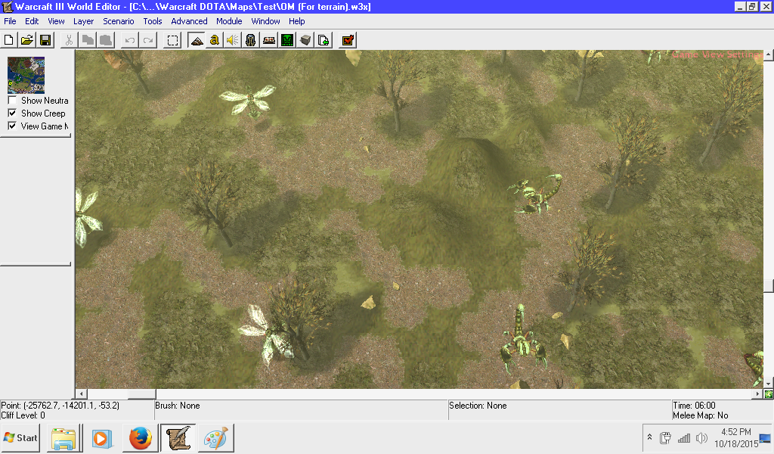Open the Sound Editor speaker icon

[233, 40]
